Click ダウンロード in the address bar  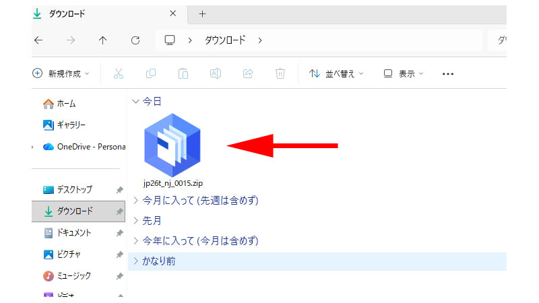(x=225, y=40)
